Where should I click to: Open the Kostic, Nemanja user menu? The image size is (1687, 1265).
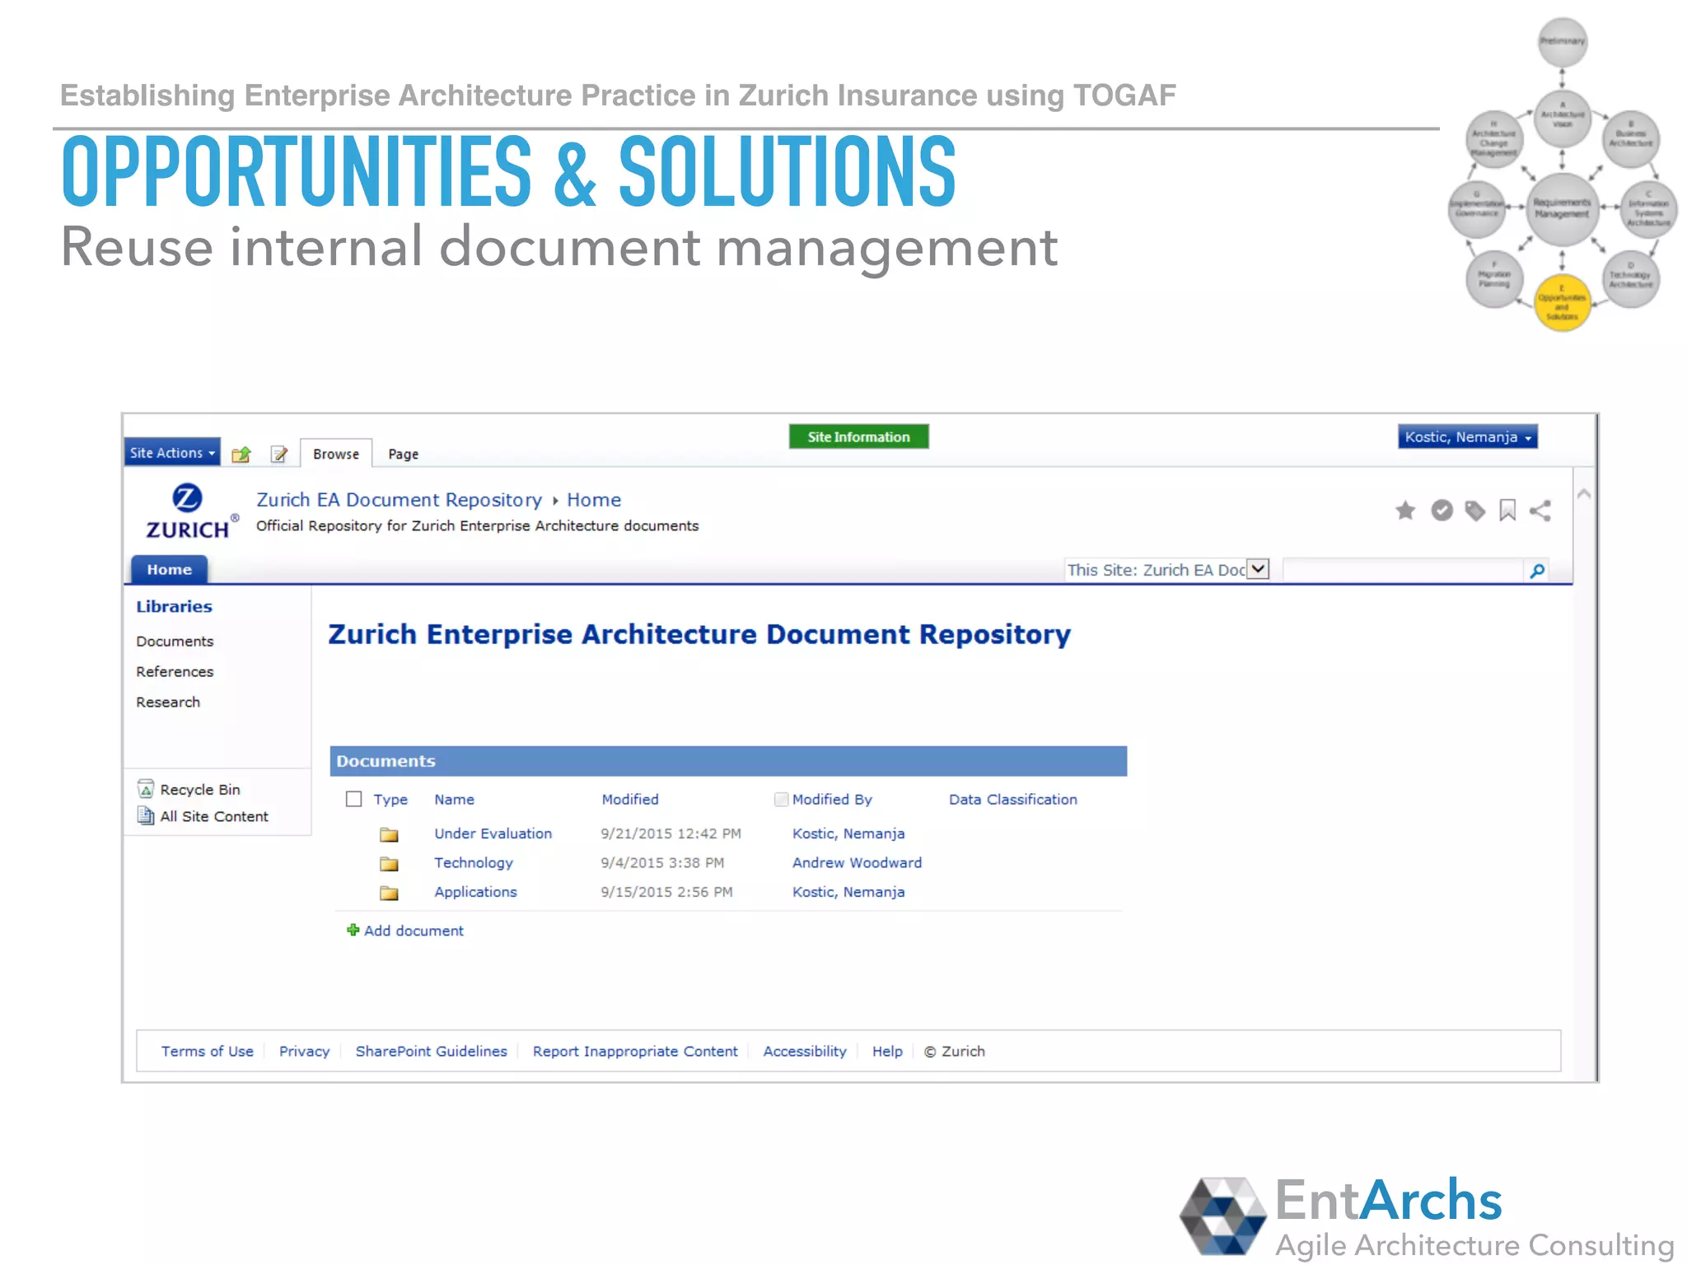(x=1468, y=437)
